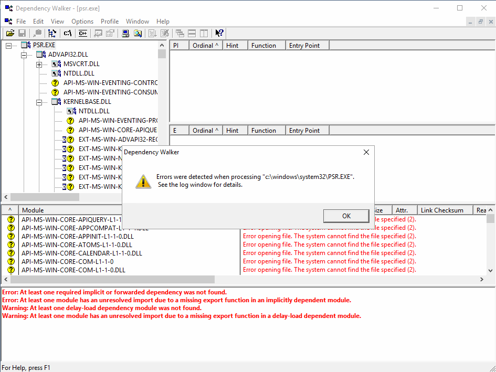This screenshot has width=496, height=372.
Task: Click the Configure Module Search Order icon
Action: 138,33
